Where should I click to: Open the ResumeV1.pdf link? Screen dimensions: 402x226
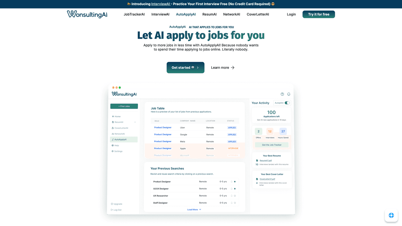click(x=266, y=160)
